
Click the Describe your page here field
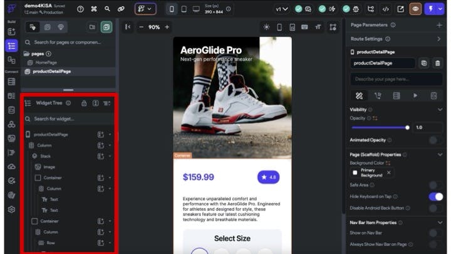[396, 79]
